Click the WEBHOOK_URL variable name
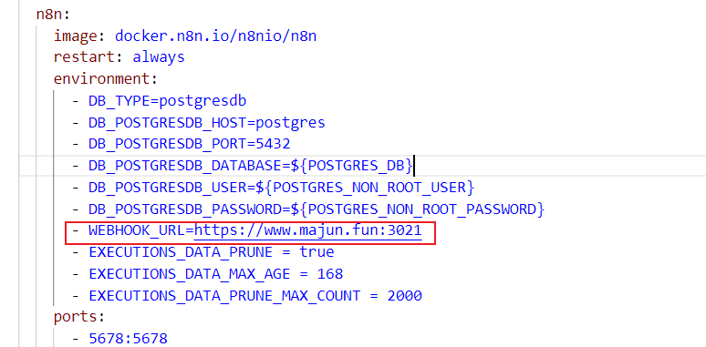This screenshot has height=347, width=706. [137, 230]
